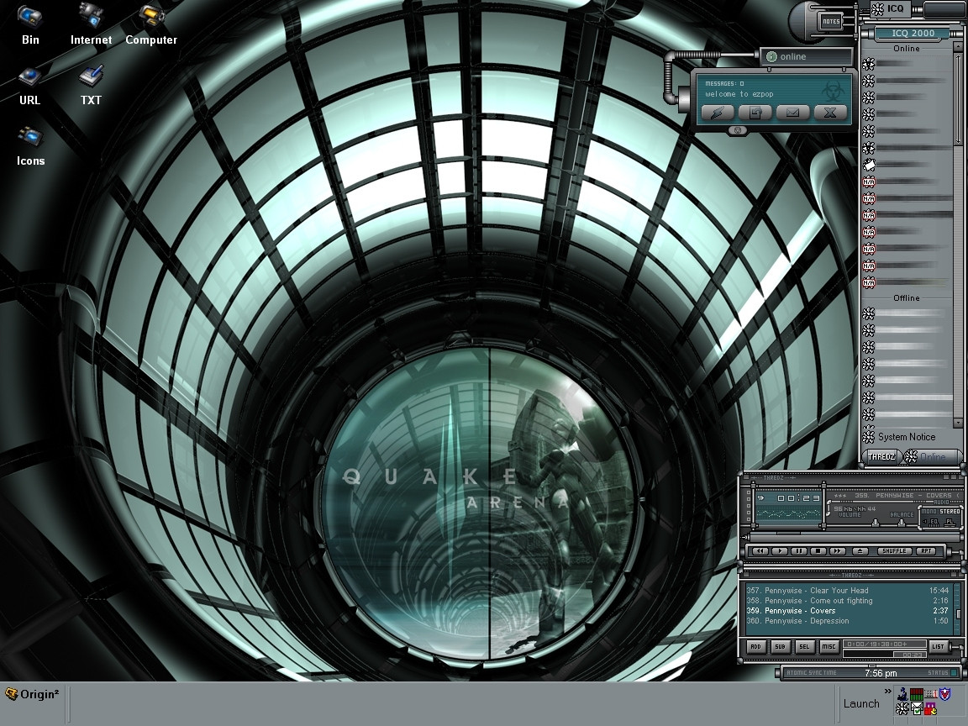Select Pennywise - Depression track
Image resolution: width=968 pixels, height=726 pixels.
[x=848, y=621]
